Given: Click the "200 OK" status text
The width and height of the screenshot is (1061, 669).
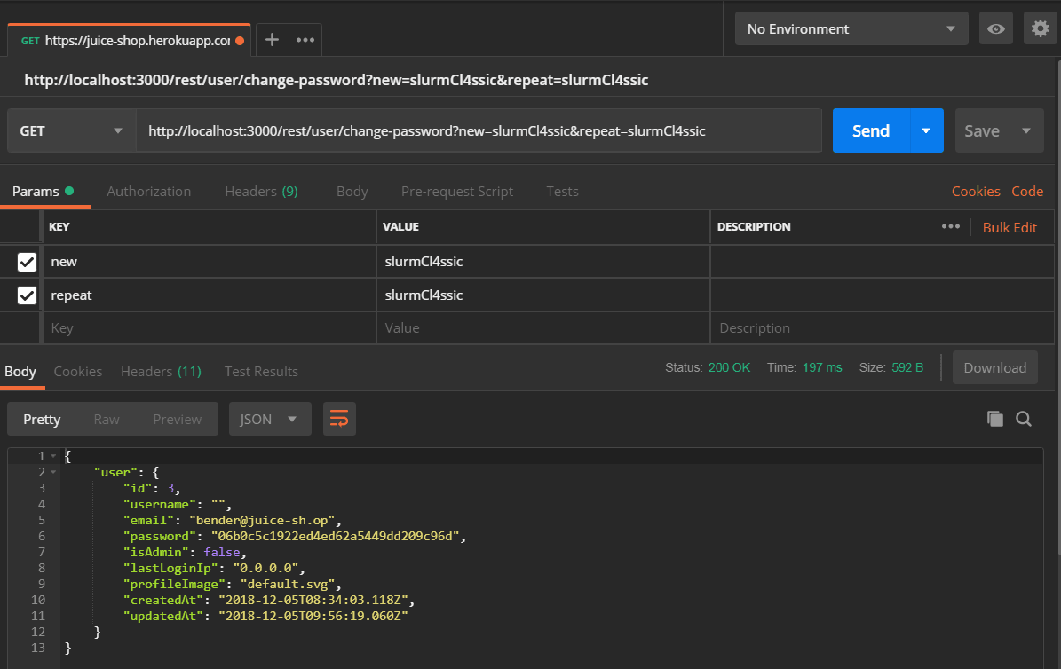Looking at the screenshot, I should click(729, 367).
